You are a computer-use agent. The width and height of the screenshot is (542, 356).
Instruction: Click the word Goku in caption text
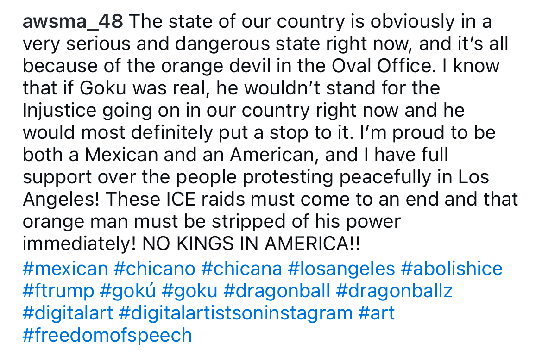click(103, 88)
